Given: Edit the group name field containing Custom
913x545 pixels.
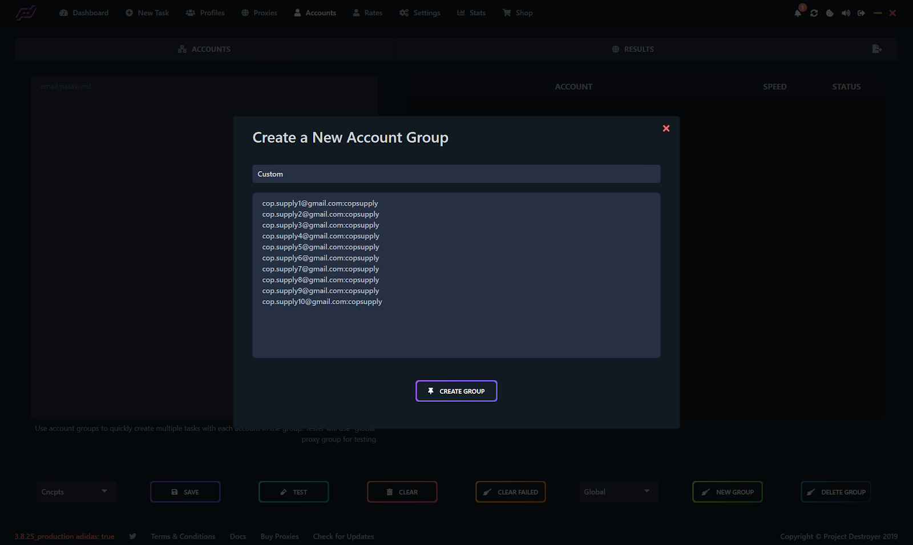Looking at the screenshot, I should click(456, 174).
